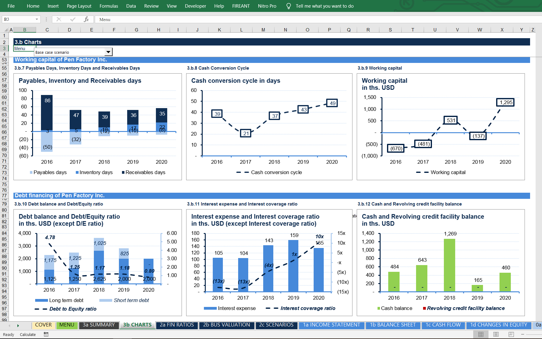This screenshot has width=542, height=339.
Task: Switch to Normal view icon in status bar
Action: coord(481,334)
